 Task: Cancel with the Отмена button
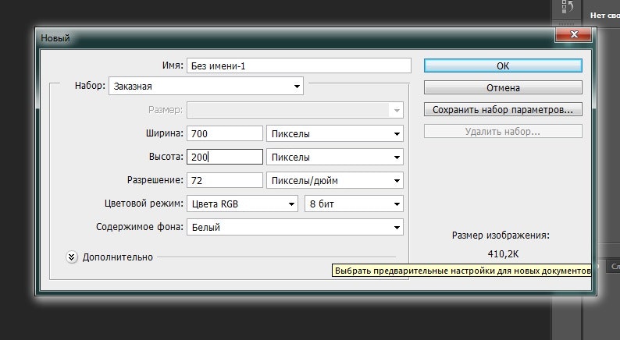(x=503, y=87)
